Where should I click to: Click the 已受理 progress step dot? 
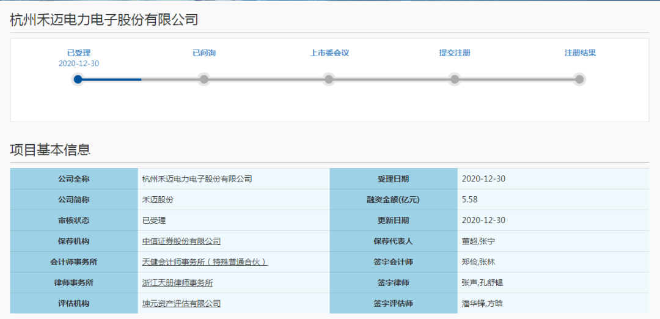(x=78, y=79)
